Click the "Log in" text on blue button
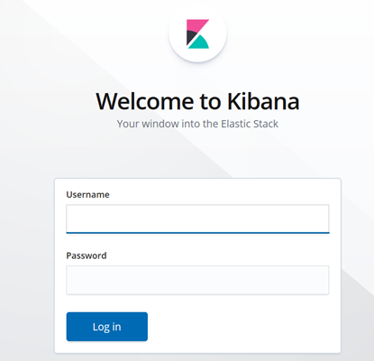Screen dimensions: 374x361 click(107, 327)
